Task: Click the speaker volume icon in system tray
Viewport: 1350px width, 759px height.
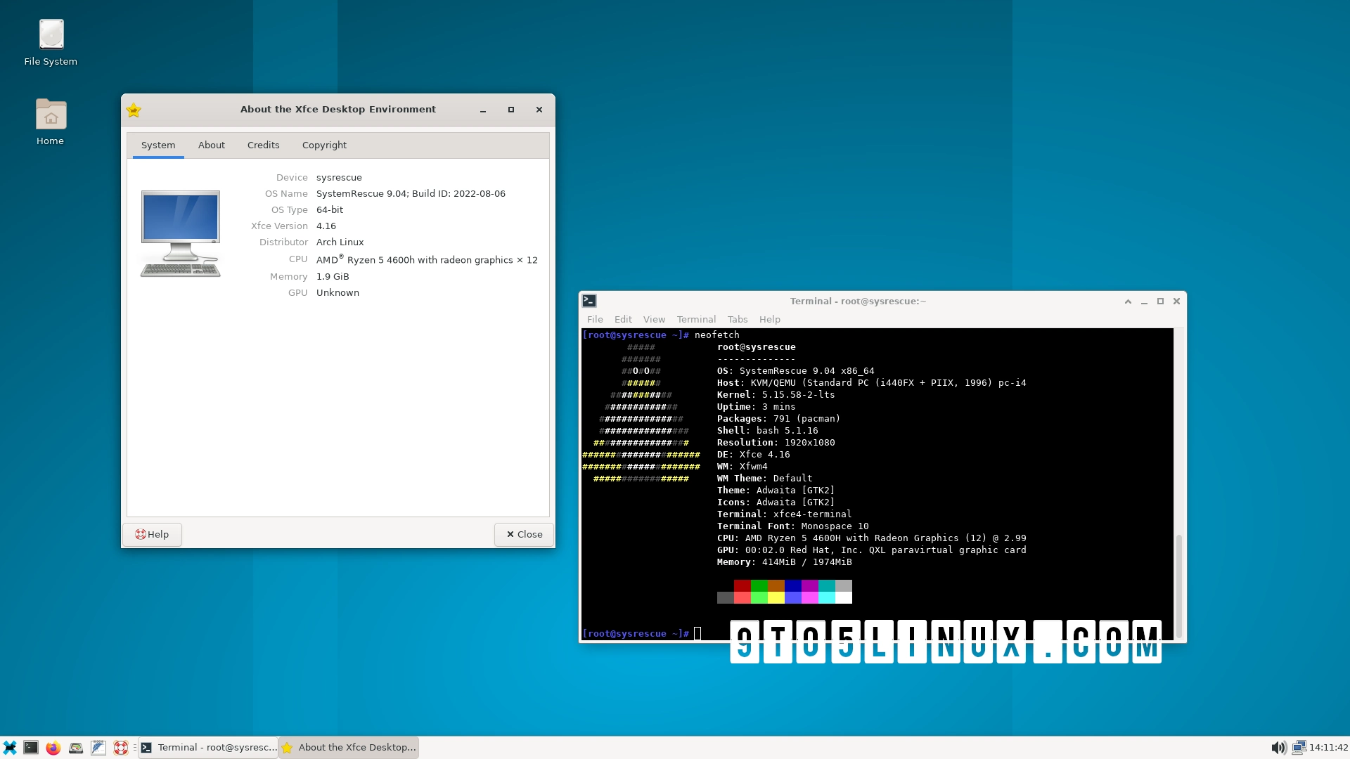Action: point(1279,747)
